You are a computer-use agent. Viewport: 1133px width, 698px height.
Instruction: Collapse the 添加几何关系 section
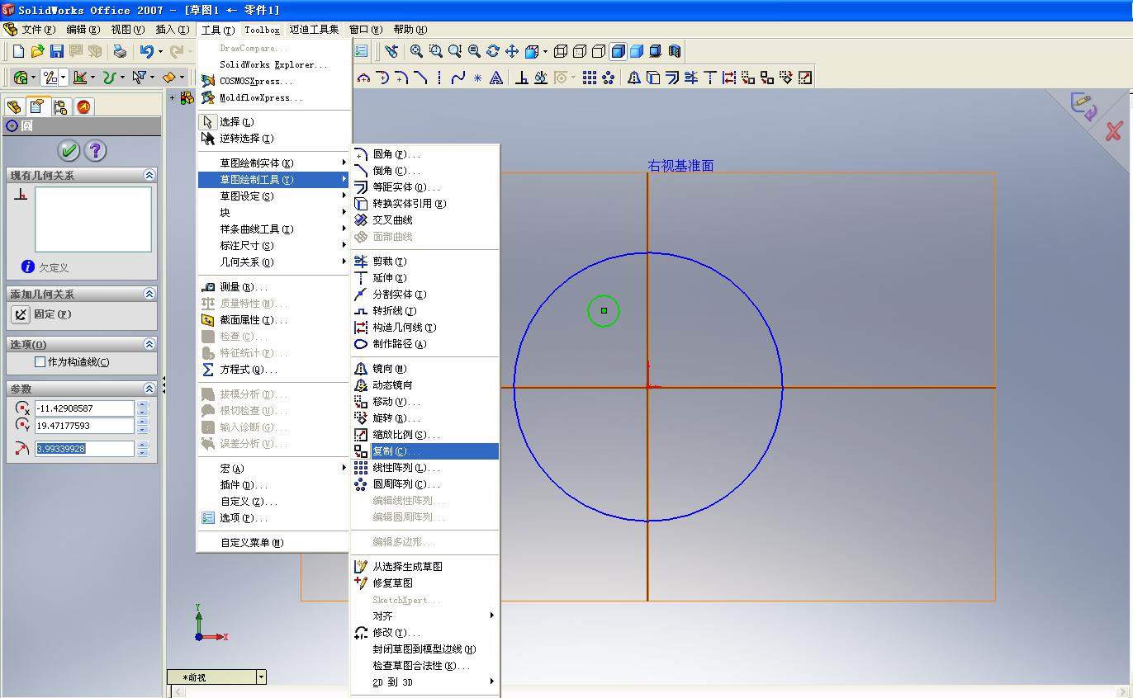149,294
